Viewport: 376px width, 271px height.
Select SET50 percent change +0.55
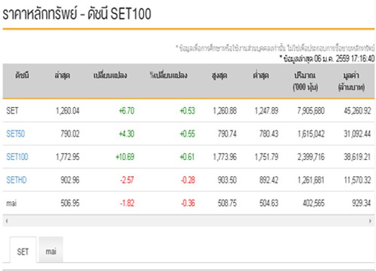click(187, 134)
